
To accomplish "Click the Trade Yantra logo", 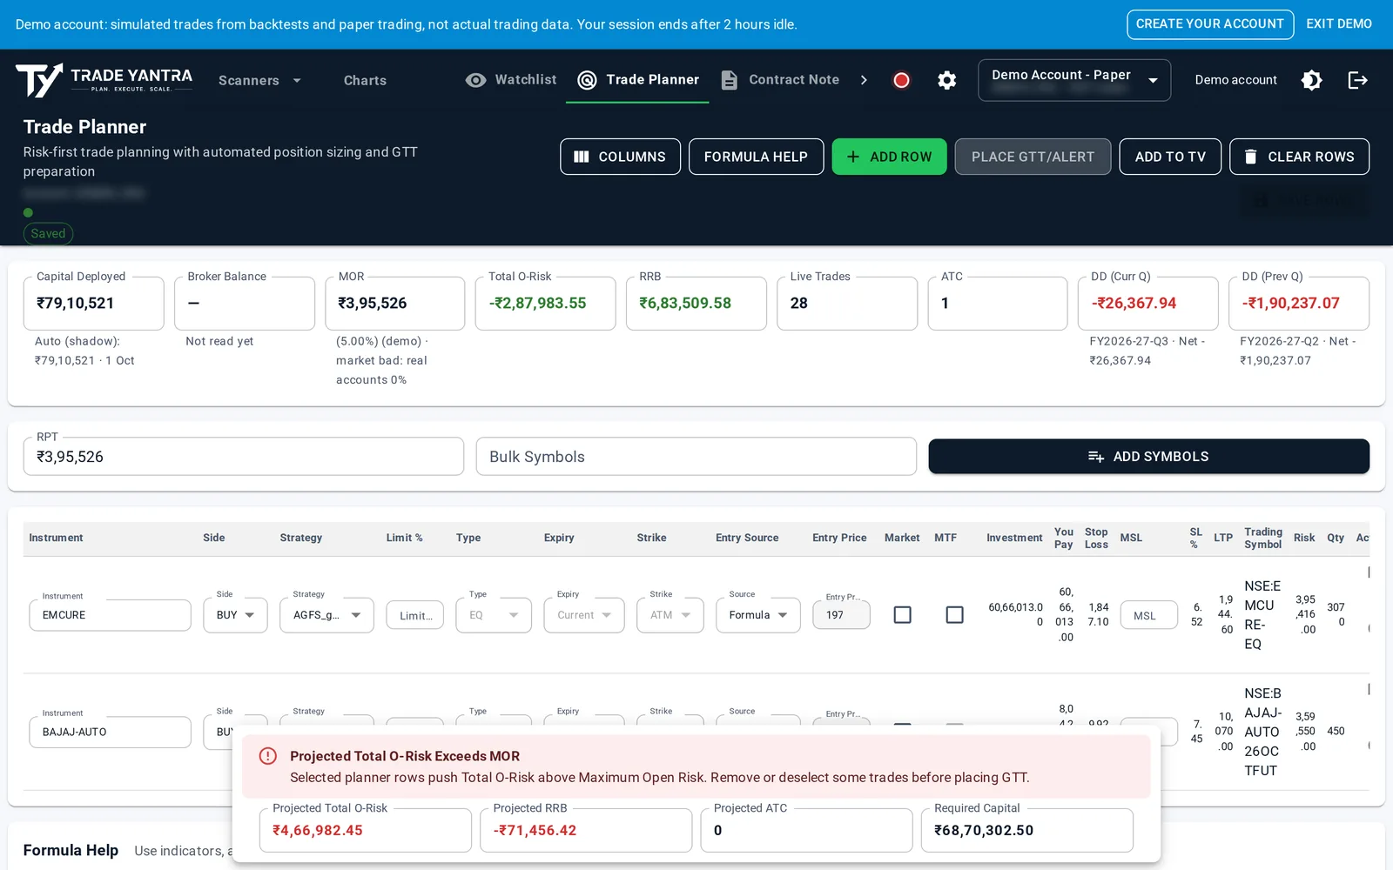I will tap(104, 80).
